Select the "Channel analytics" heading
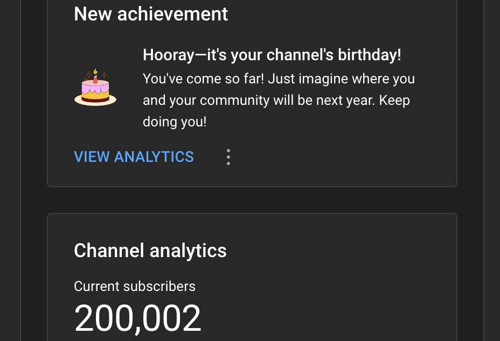Screen dimensions: 500x341 point(150,251)
